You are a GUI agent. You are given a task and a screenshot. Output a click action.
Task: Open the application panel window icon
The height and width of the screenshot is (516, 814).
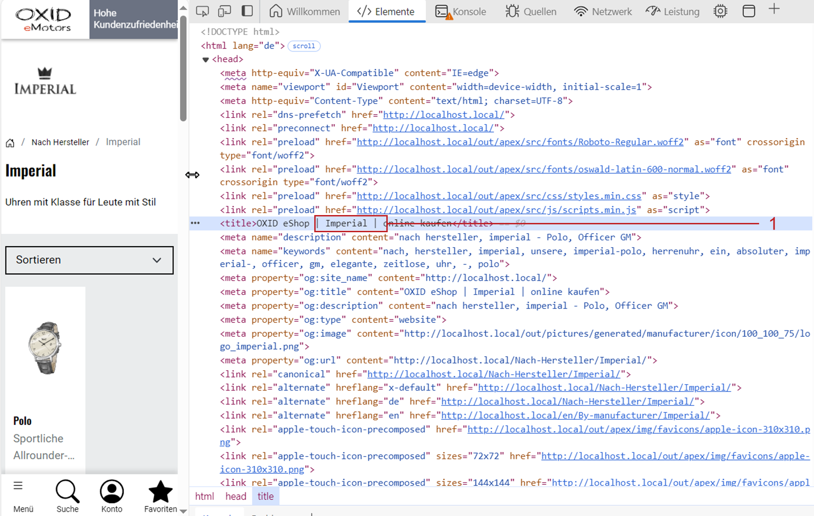click(748, 11)
